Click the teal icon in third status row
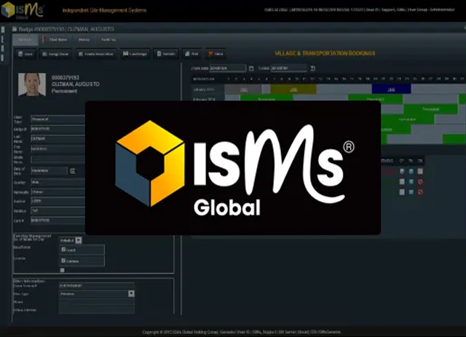This screenshot has height=337, width=466. pos(411,192)
